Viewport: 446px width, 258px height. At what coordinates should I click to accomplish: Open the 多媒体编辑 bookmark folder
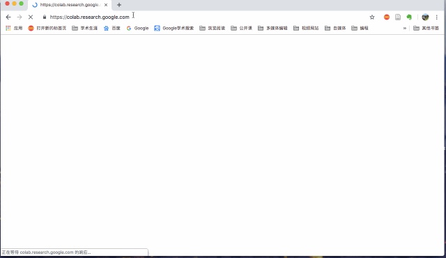pos(272,28)
